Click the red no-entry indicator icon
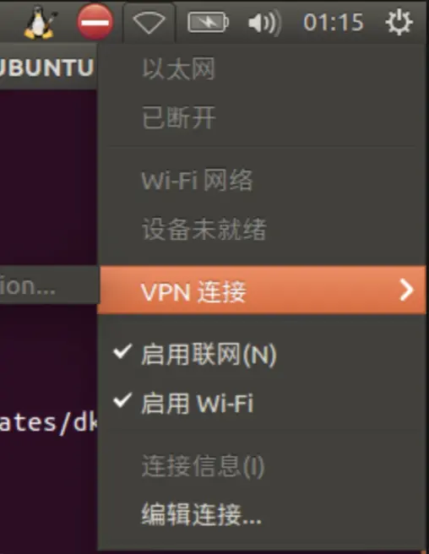 pos(95,22)
